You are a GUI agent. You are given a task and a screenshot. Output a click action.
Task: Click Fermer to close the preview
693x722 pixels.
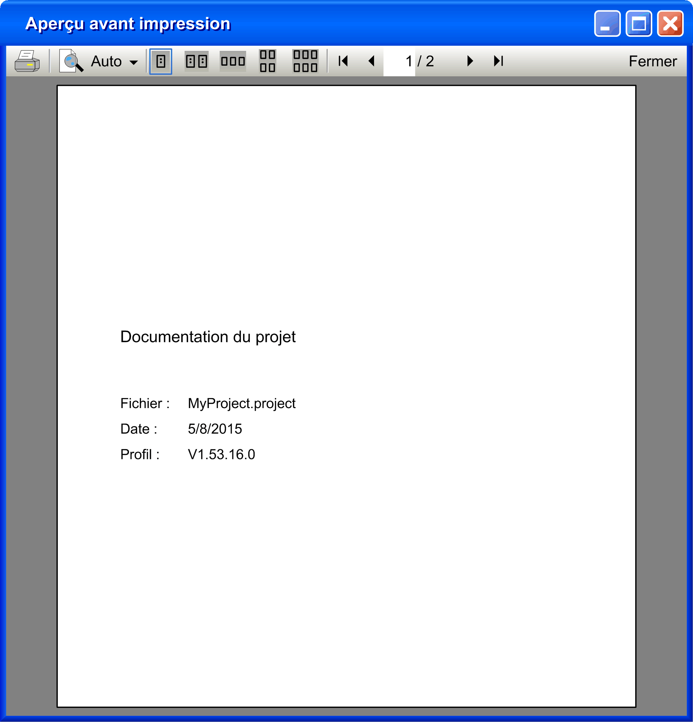click(x=652, y=61)
